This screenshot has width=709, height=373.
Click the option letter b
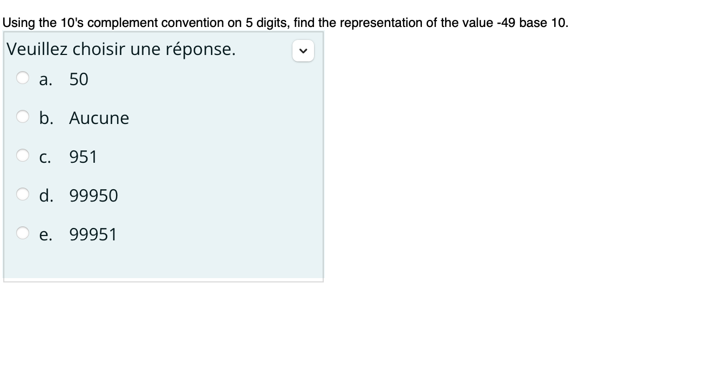coord(45,118)
